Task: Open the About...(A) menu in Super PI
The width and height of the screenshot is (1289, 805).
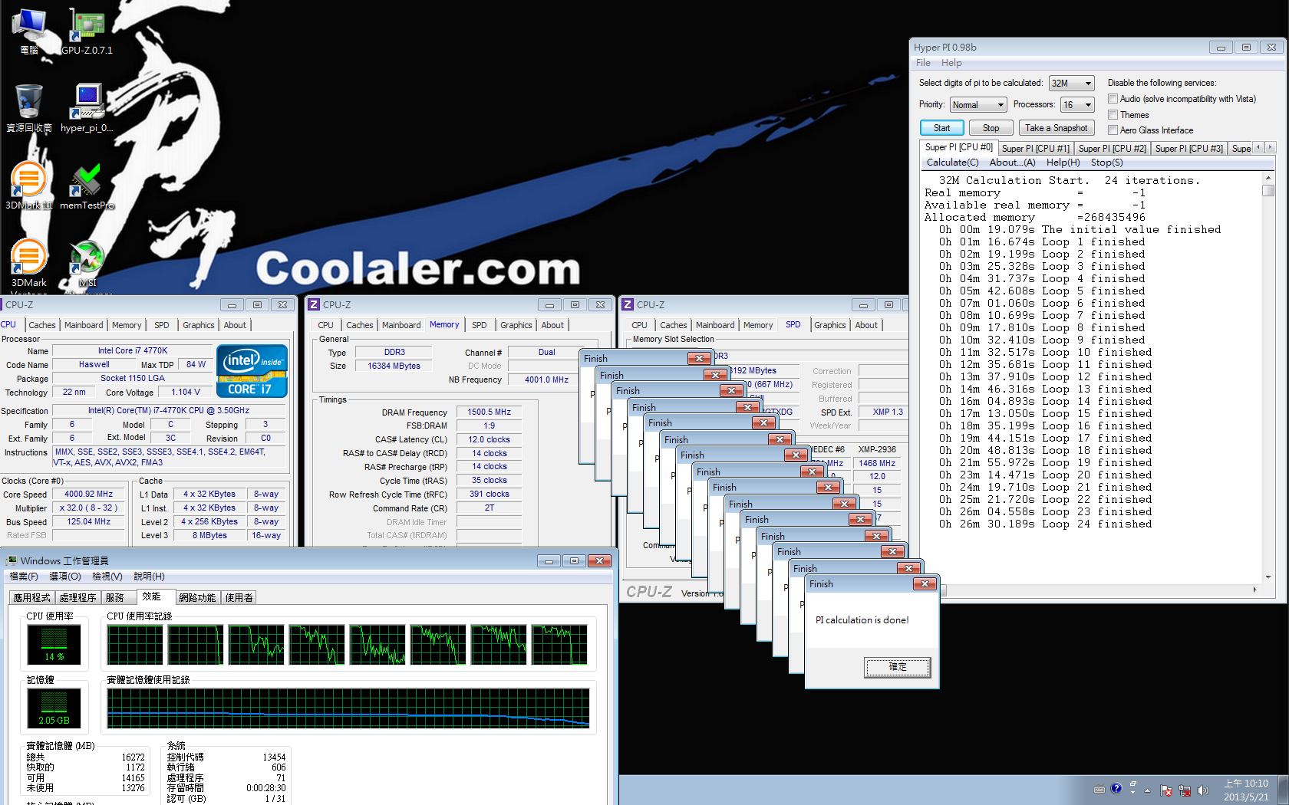Action: pos(1012,163)
